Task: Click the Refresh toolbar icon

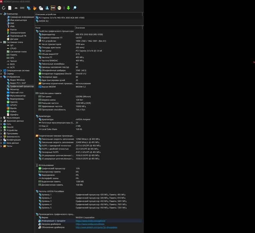Action: [4, 8]
